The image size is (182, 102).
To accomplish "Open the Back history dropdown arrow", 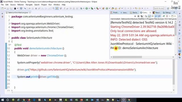I will [x=142, y=8].
